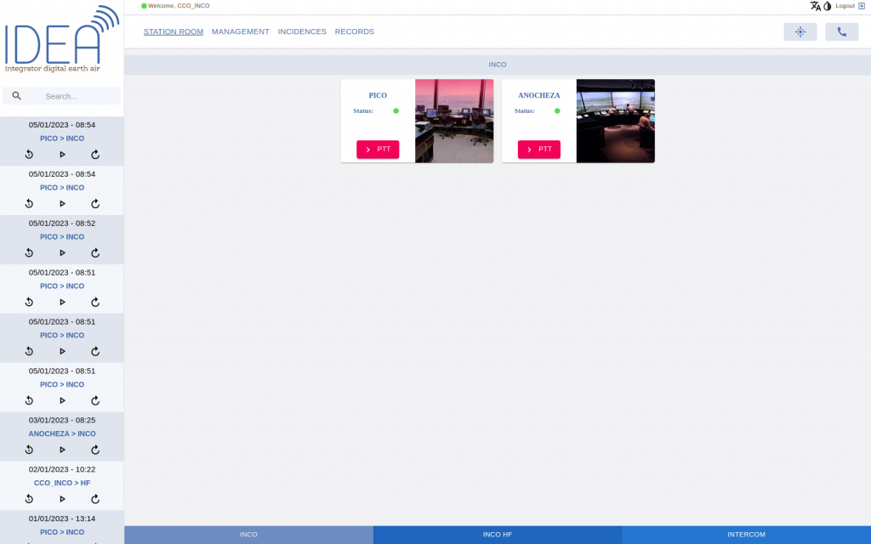Toggle the dark/light contrast icon
871x544 pixels.
click(828, 6)
